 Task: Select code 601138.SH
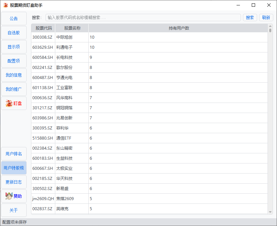pyautogui.click(x=42, y=88)
